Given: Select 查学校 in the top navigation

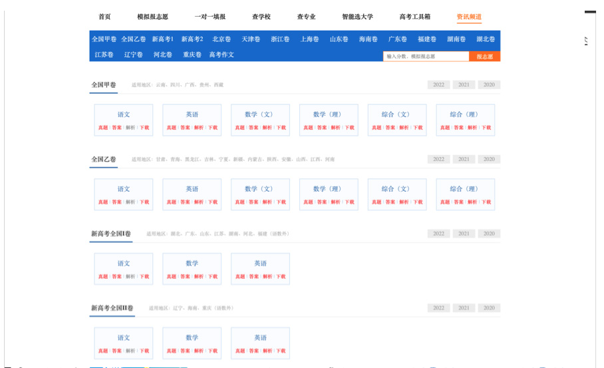Looking at the screenshot, I should tap(261, 17).
